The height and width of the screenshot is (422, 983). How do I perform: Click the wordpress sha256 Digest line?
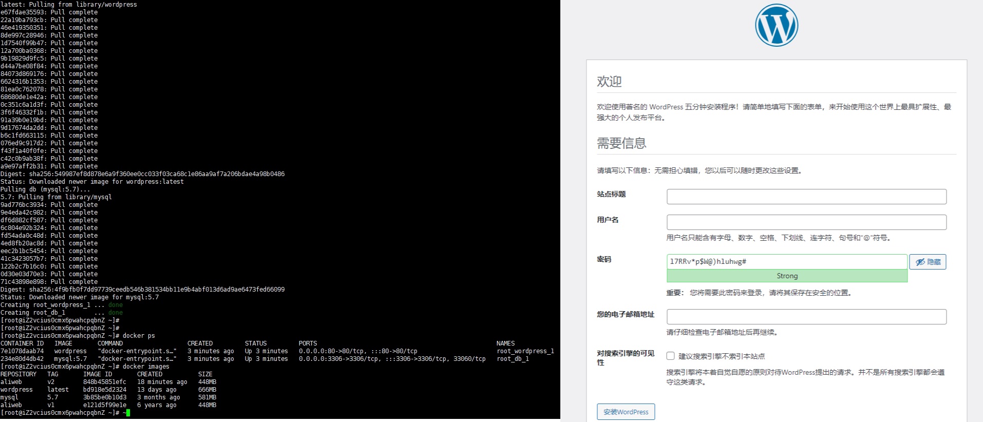coord(142,174)
